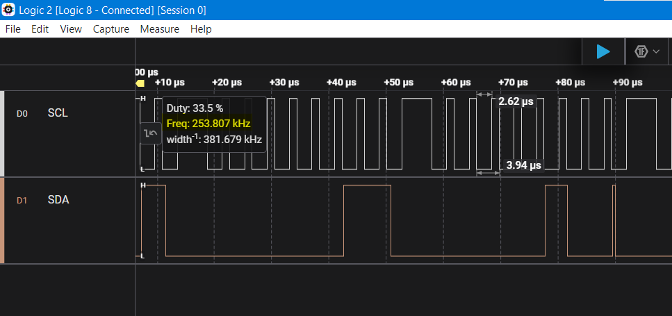
Task: Open the Capture menu
Action: tap(111, 29)
